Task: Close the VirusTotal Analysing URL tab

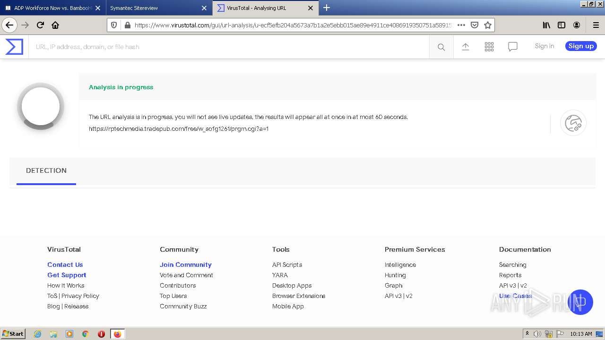Action: 311,8
